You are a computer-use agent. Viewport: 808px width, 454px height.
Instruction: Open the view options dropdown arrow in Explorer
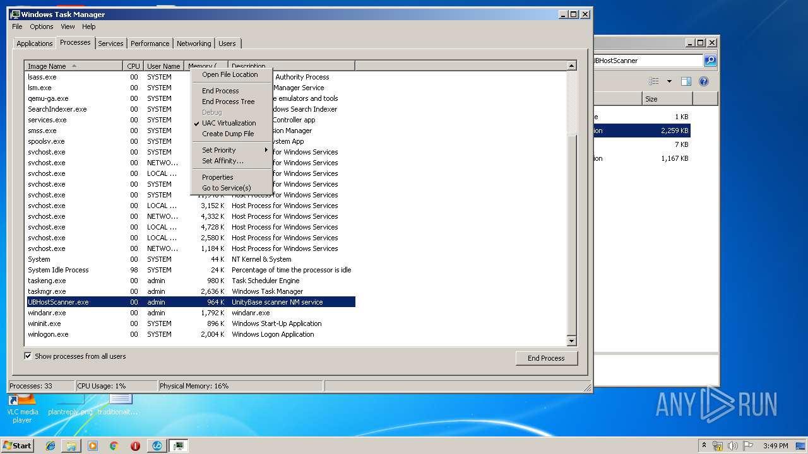[669, 81]
